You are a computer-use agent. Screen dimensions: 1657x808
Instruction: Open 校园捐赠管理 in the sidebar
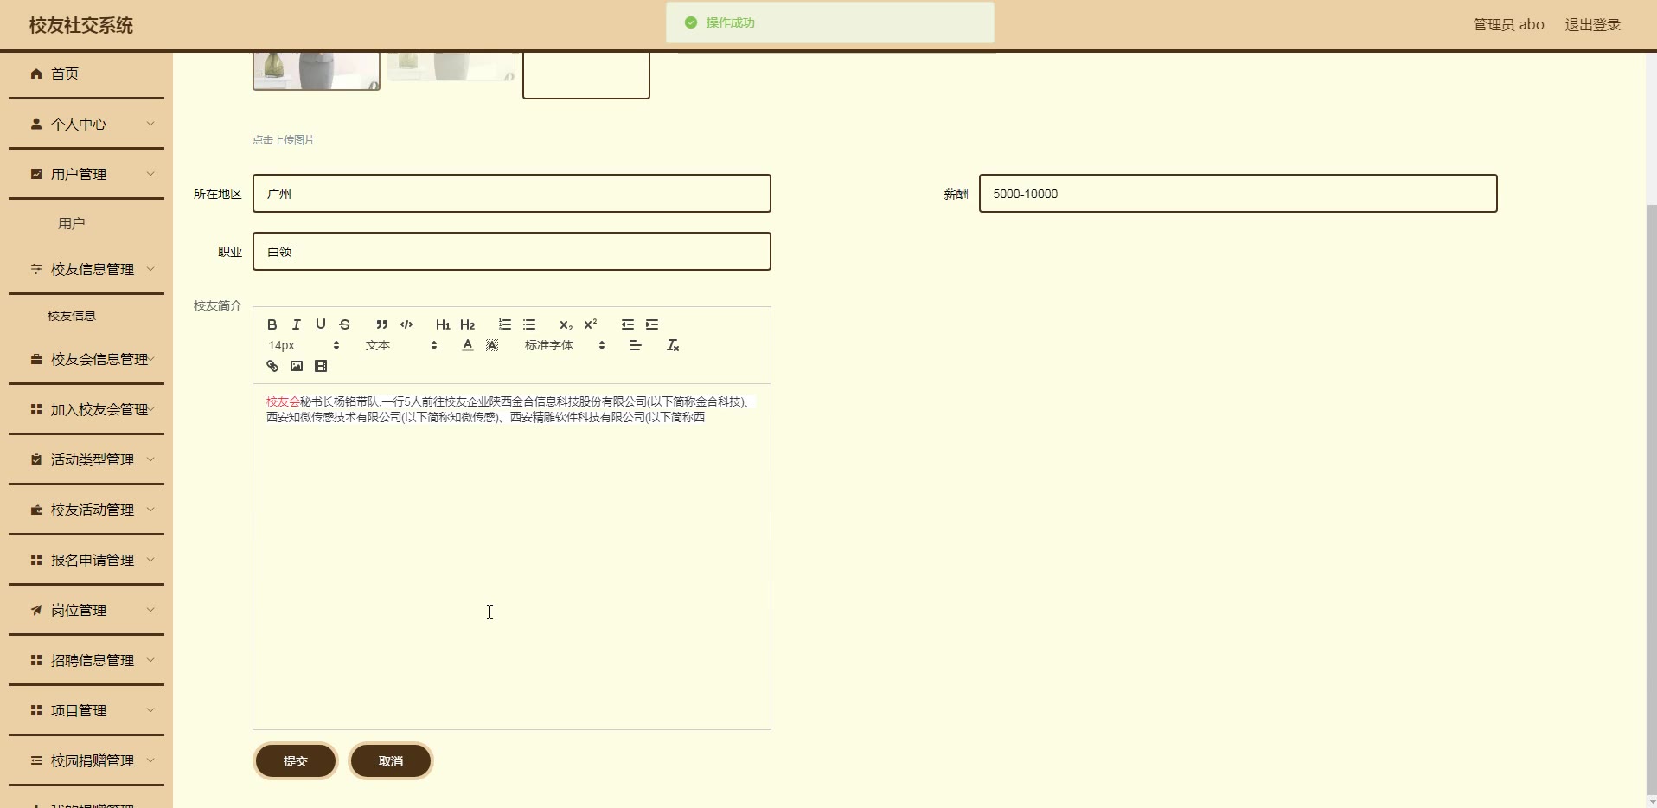point(86,760)
